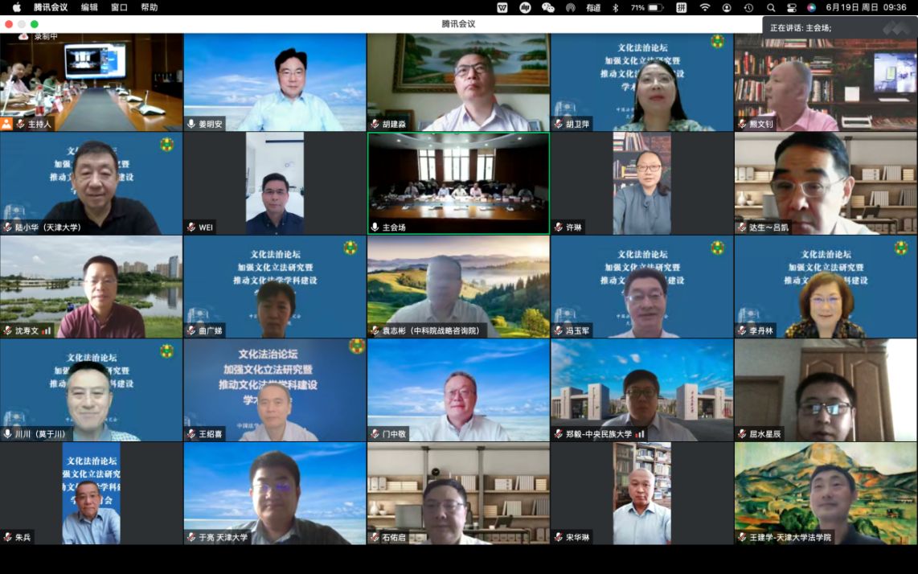Screen dimensions: 918x574
Task: Open macOS Control Center icon
Action: [x=791, y=7]
